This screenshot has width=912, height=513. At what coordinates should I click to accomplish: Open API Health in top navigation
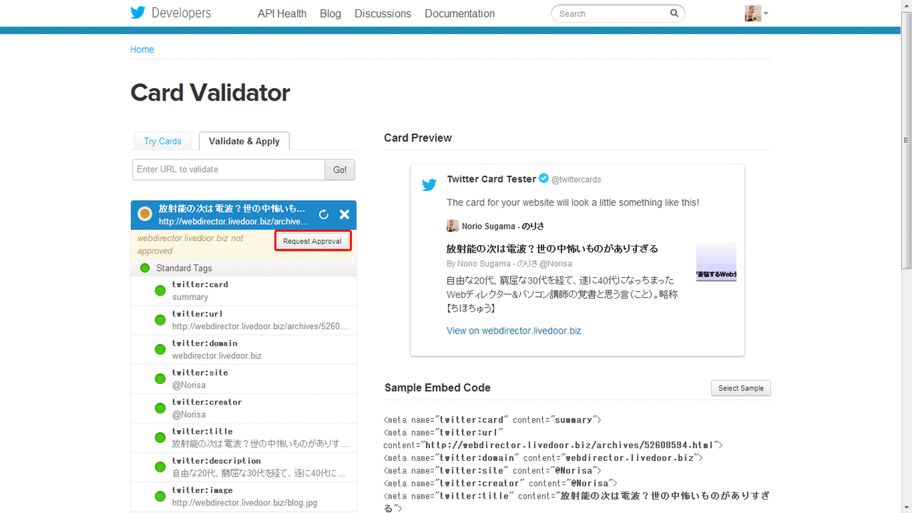pyautogui.click(x=282, y=14)
